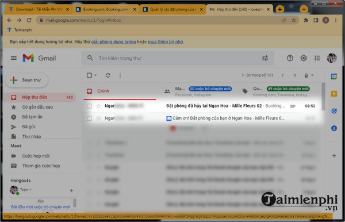The height and width of the screenshot is (222, 345).
Task: Switch to the Chính inbox tab
Action: tap(103, 91)
